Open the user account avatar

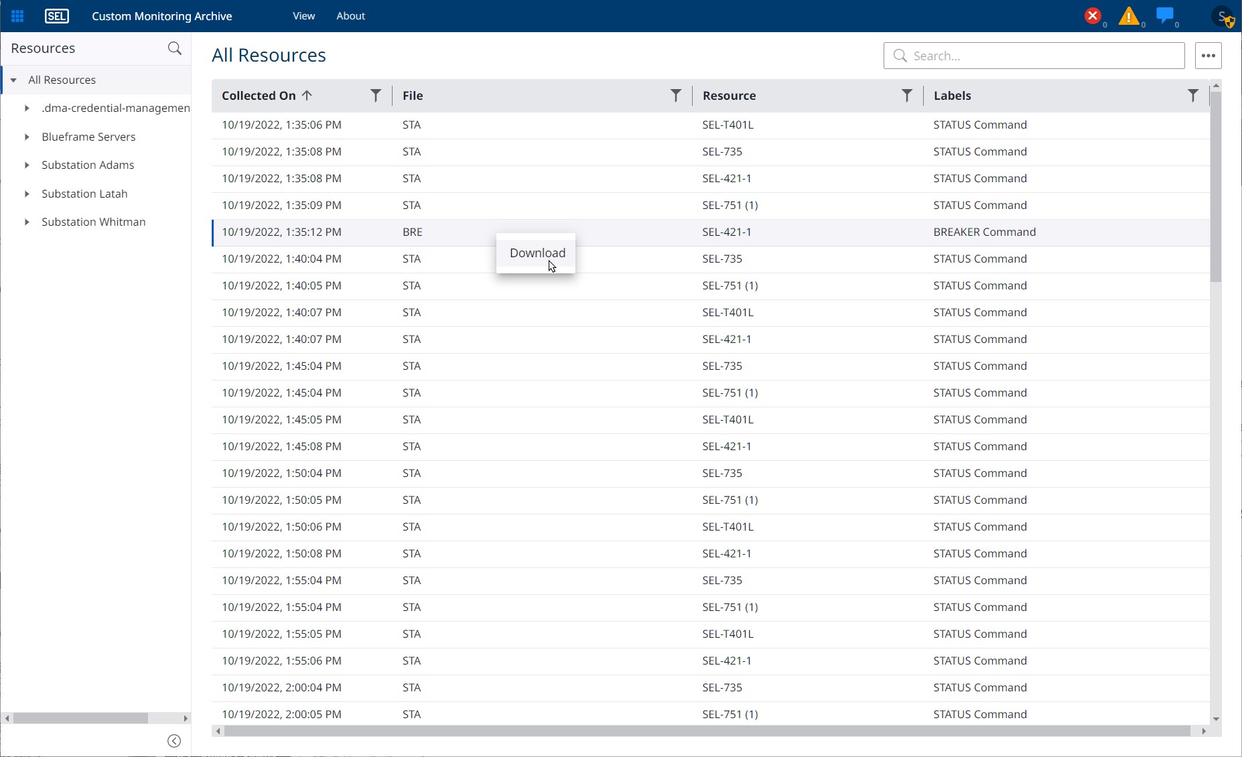pos(1224,17)
